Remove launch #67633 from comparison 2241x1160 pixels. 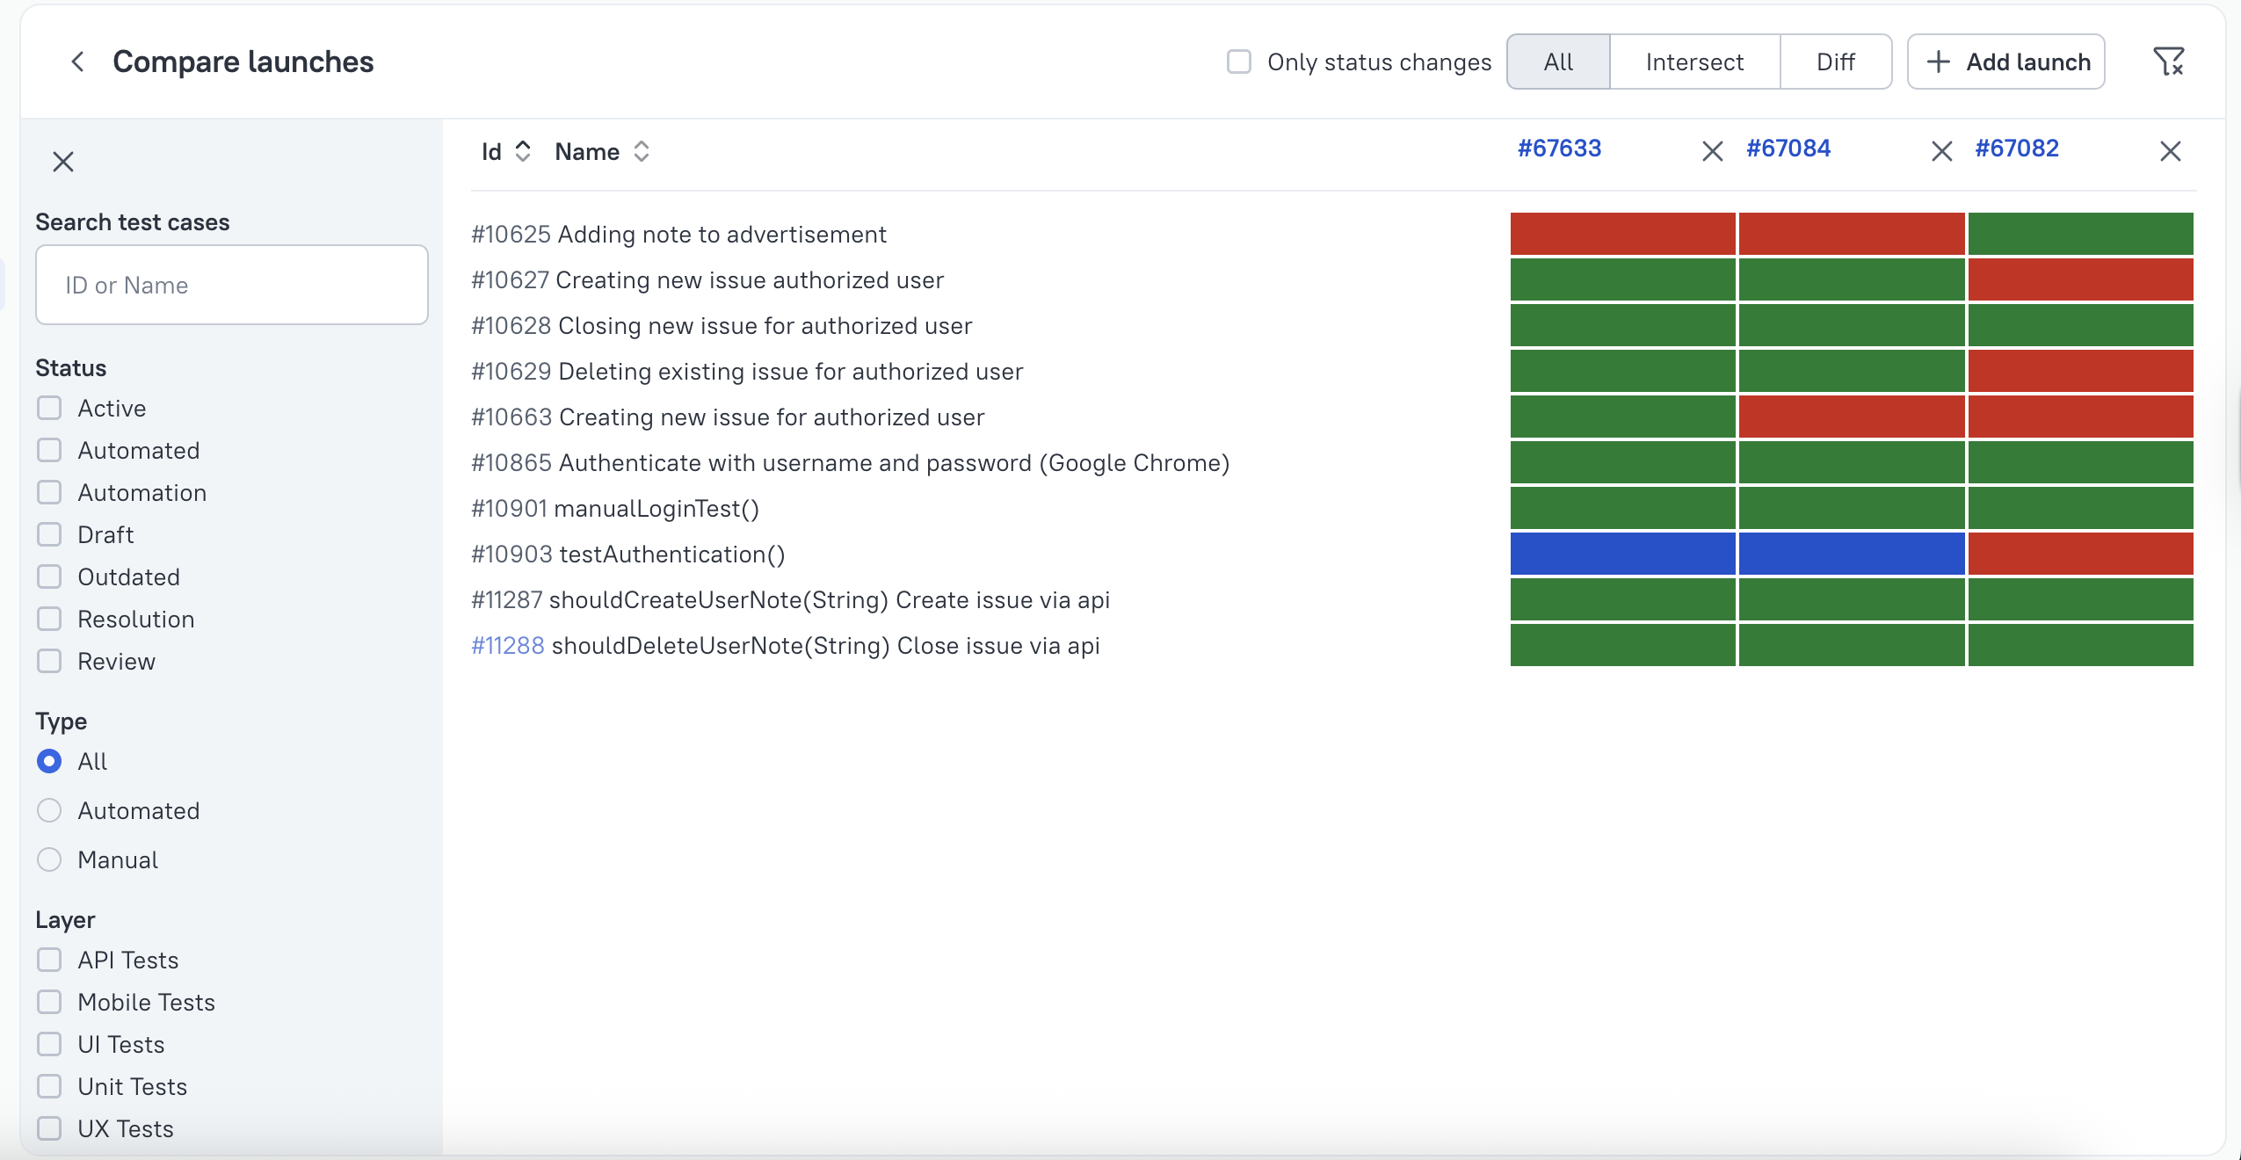pos(1712,151)
